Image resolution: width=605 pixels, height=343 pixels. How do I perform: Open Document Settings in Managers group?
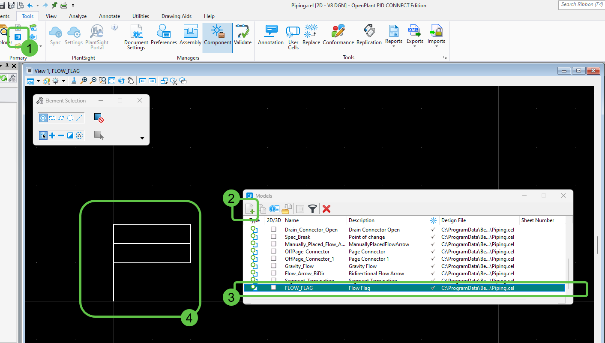[x=136, y=37]
